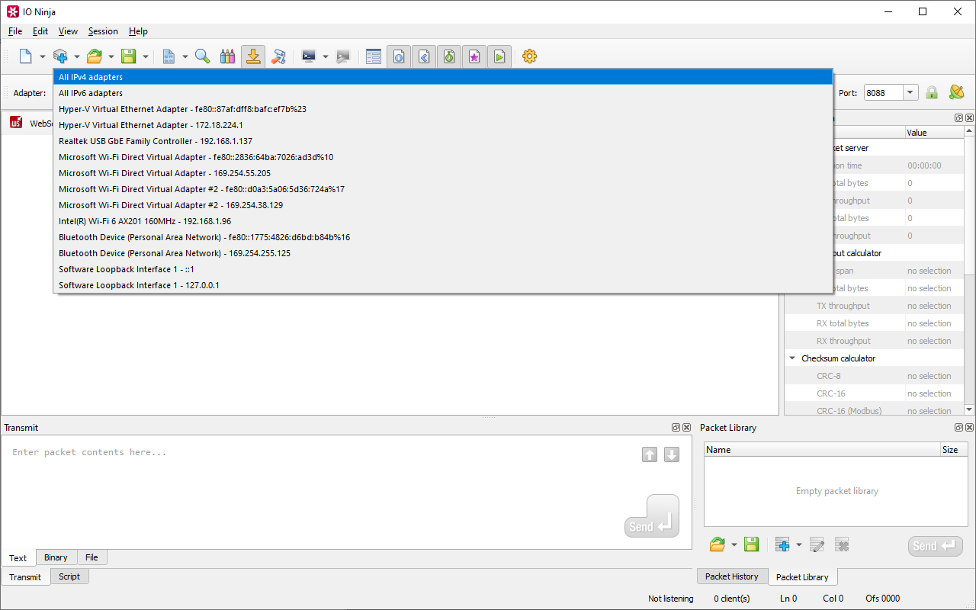Switch to the File tab

(91, 557)
